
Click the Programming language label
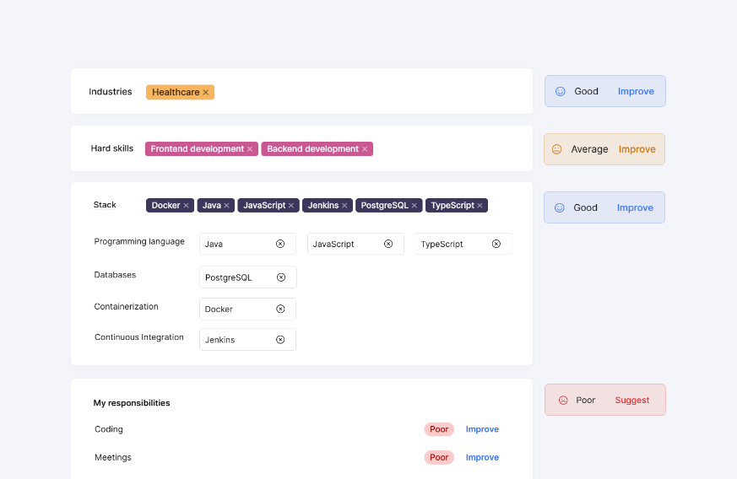(x=139, y=241)
